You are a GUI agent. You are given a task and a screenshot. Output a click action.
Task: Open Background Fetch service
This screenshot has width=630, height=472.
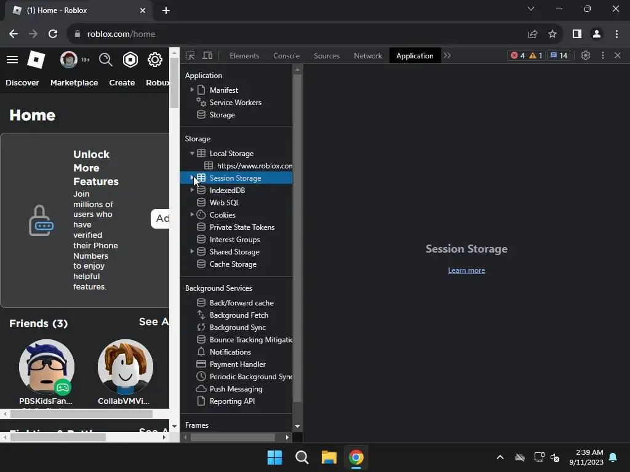point(239,315)
